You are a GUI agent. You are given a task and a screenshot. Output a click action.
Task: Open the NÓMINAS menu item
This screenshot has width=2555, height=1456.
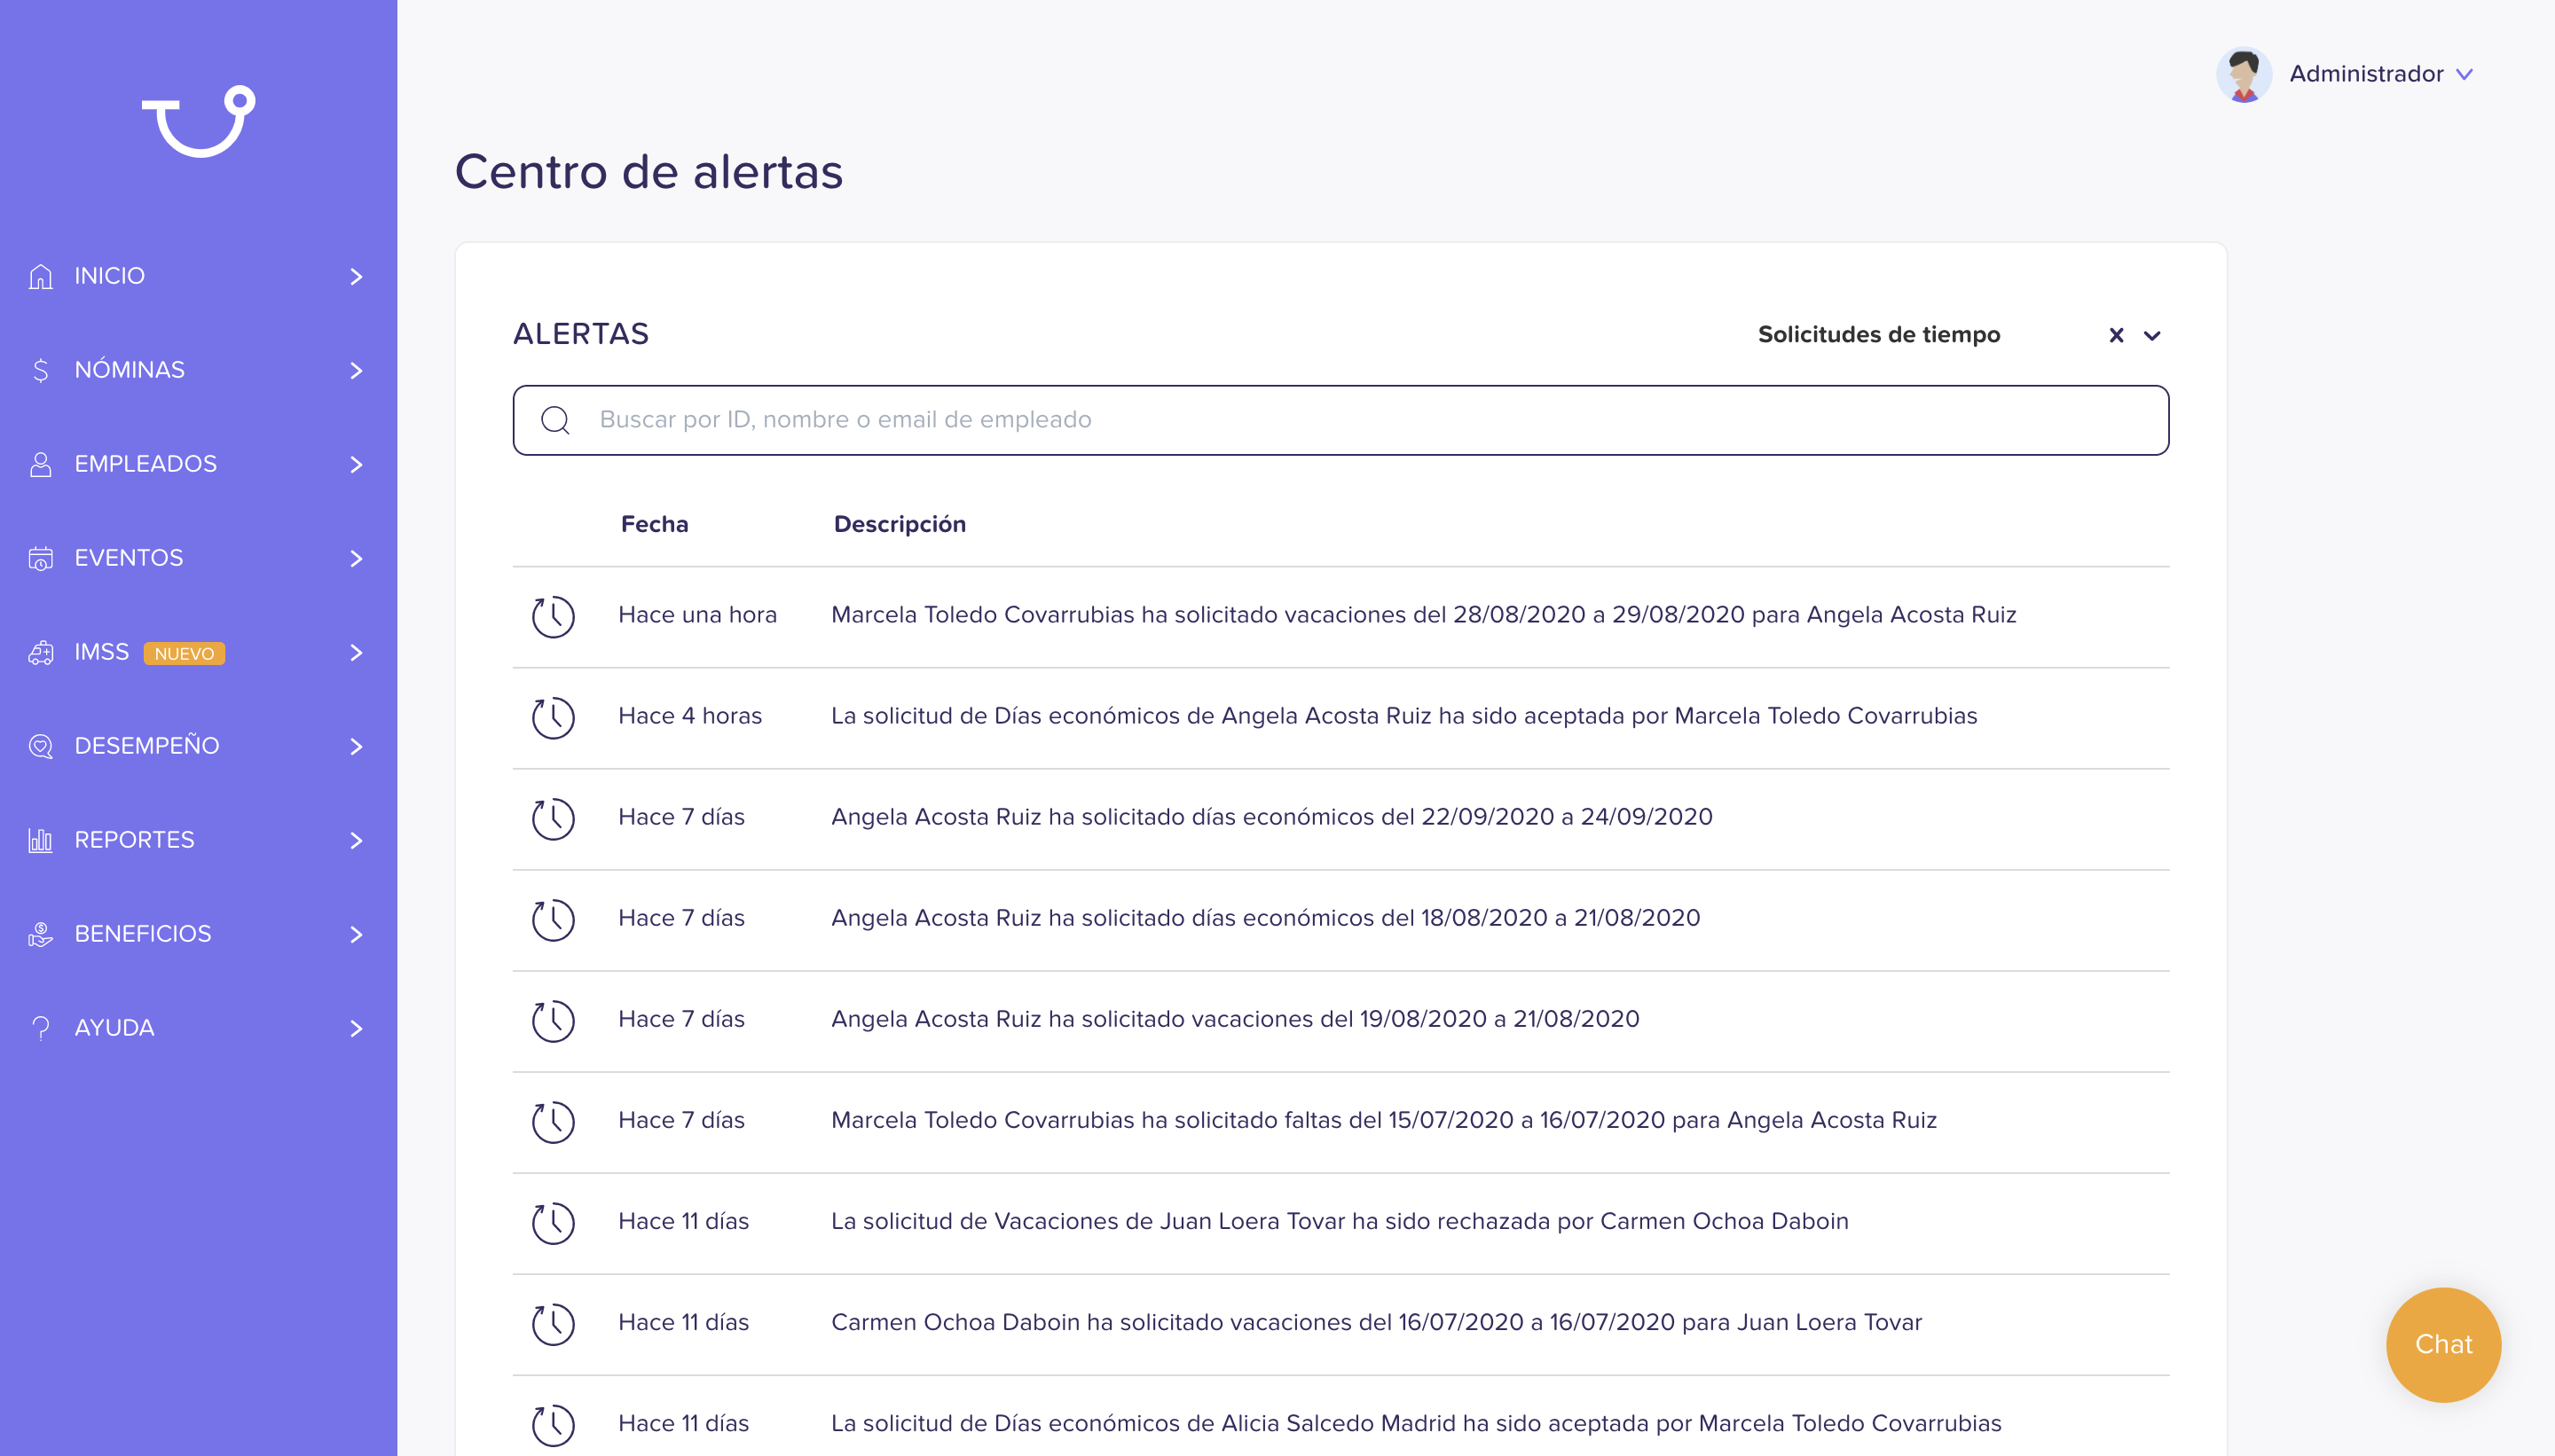(130, 370)
